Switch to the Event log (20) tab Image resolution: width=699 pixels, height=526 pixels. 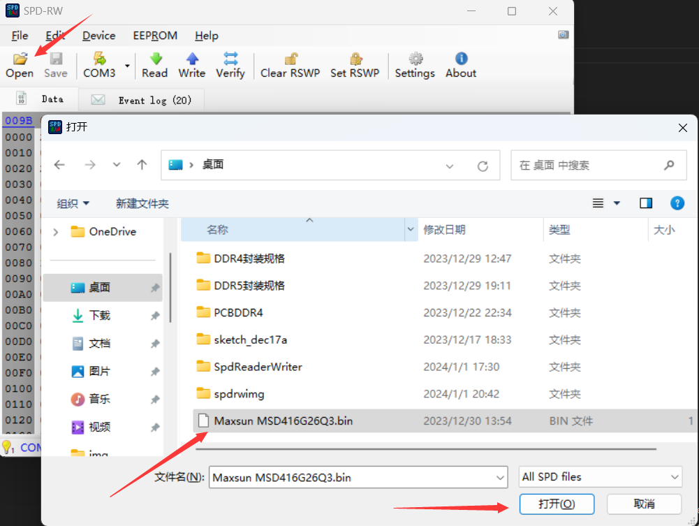(142, 100)
